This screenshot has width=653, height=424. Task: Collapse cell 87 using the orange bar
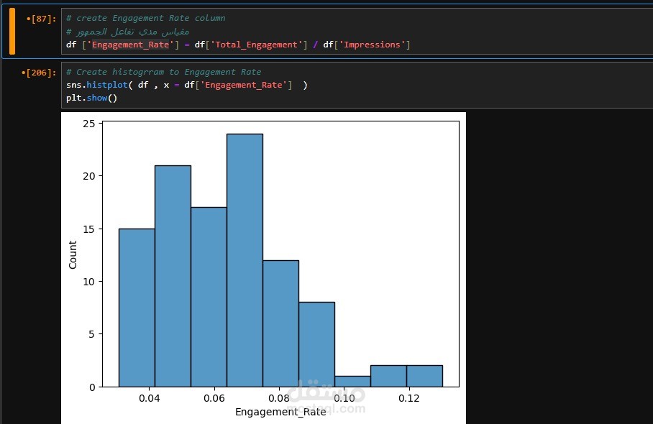pos(12,31)
